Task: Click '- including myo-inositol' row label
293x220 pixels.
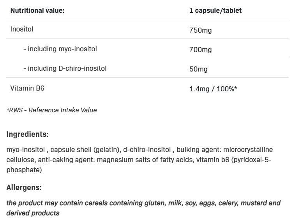Action: click(60, 49)
